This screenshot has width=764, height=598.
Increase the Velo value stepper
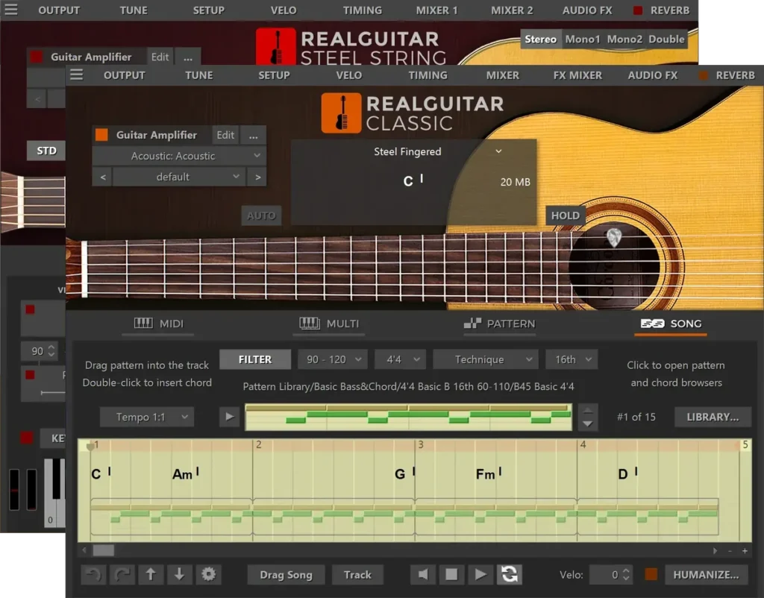click(x=626, y=570)
